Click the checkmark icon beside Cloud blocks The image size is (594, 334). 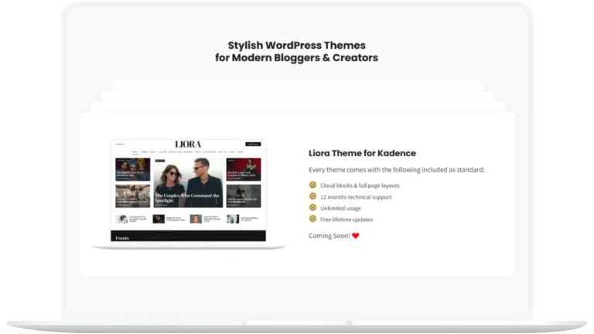click(x=312, y=185)
